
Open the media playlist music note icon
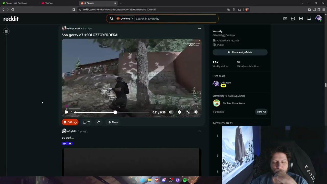click(314, 9)
